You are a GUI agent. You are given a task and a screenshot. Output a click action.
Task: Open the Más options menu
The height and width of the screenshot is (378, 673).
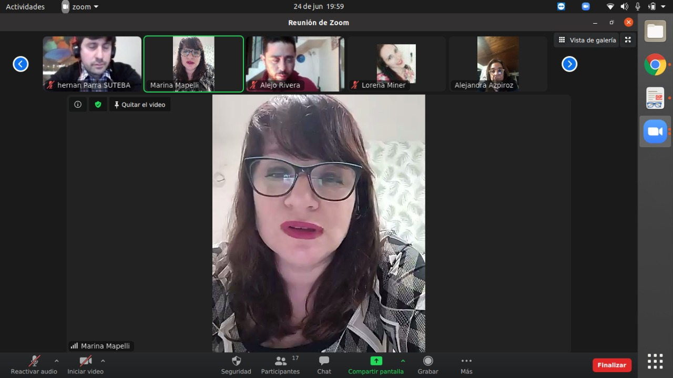466,361
